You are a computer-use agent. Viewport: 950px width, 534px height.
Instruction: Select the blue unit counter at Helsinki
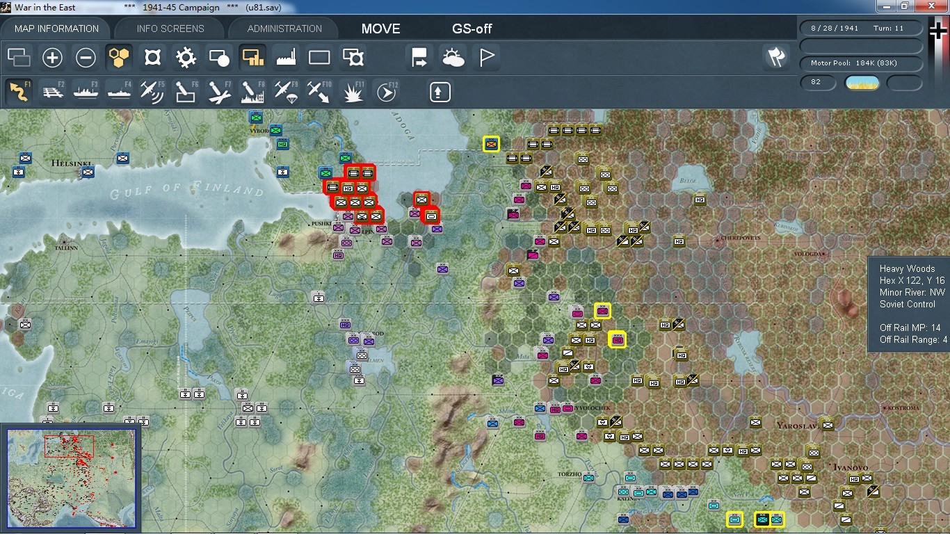click(x=88, y=171)
